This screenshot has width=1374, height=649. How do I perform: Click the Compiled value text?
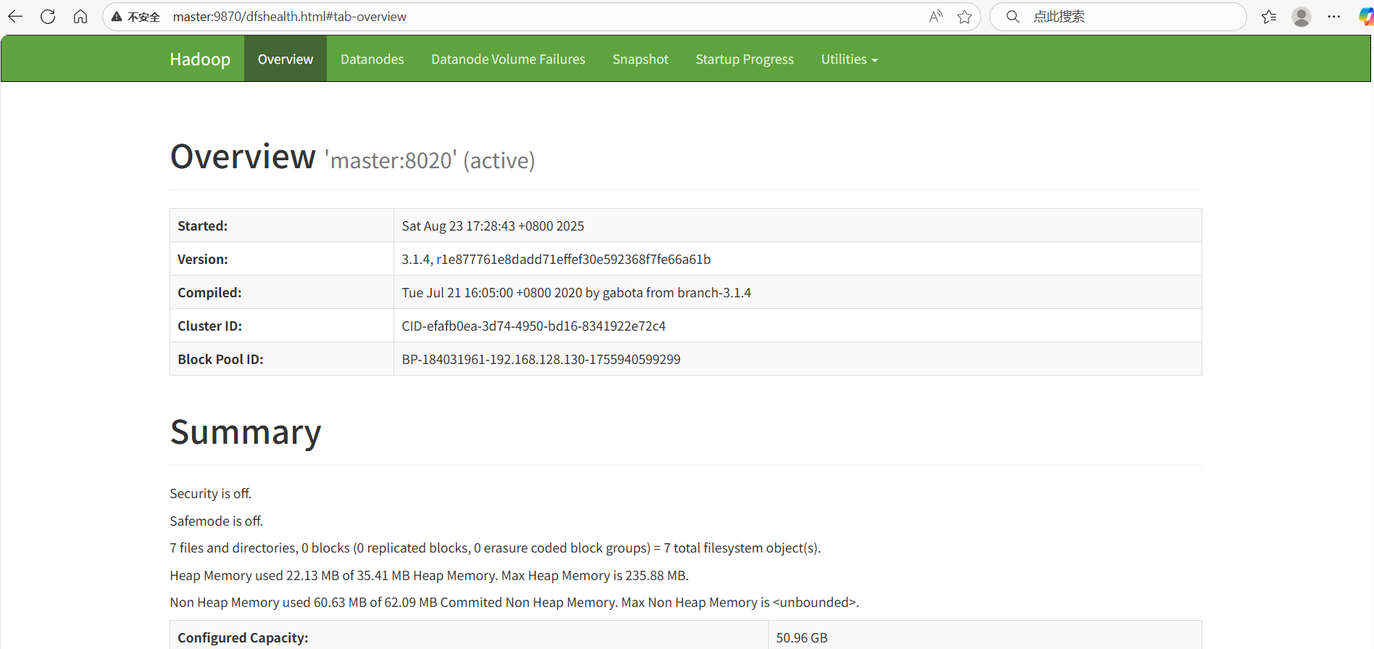coord(576,293)
